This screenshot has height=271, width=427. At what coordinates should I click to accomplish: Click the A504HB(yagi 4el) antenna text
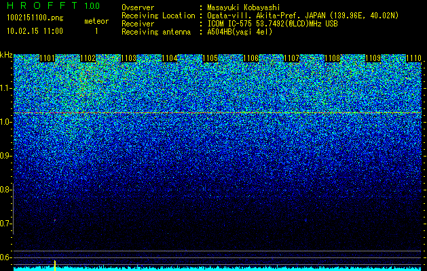(x=240, y=32)
